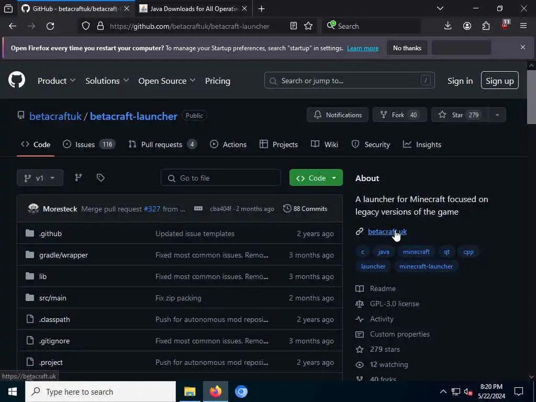This screenshot has height=402, width=536.
Task: Open the green Code dropdown button
Action: point(316,178)
